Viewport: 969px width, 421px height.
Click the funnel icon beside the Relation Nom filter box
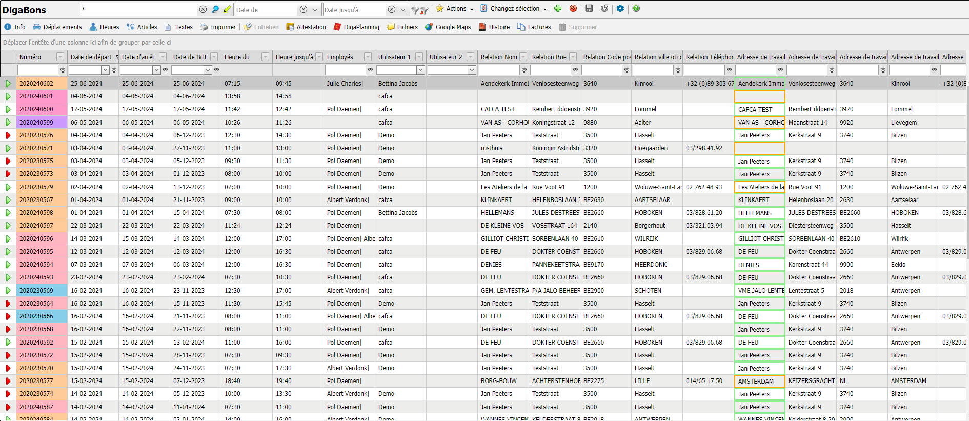(x=524, y=70)
